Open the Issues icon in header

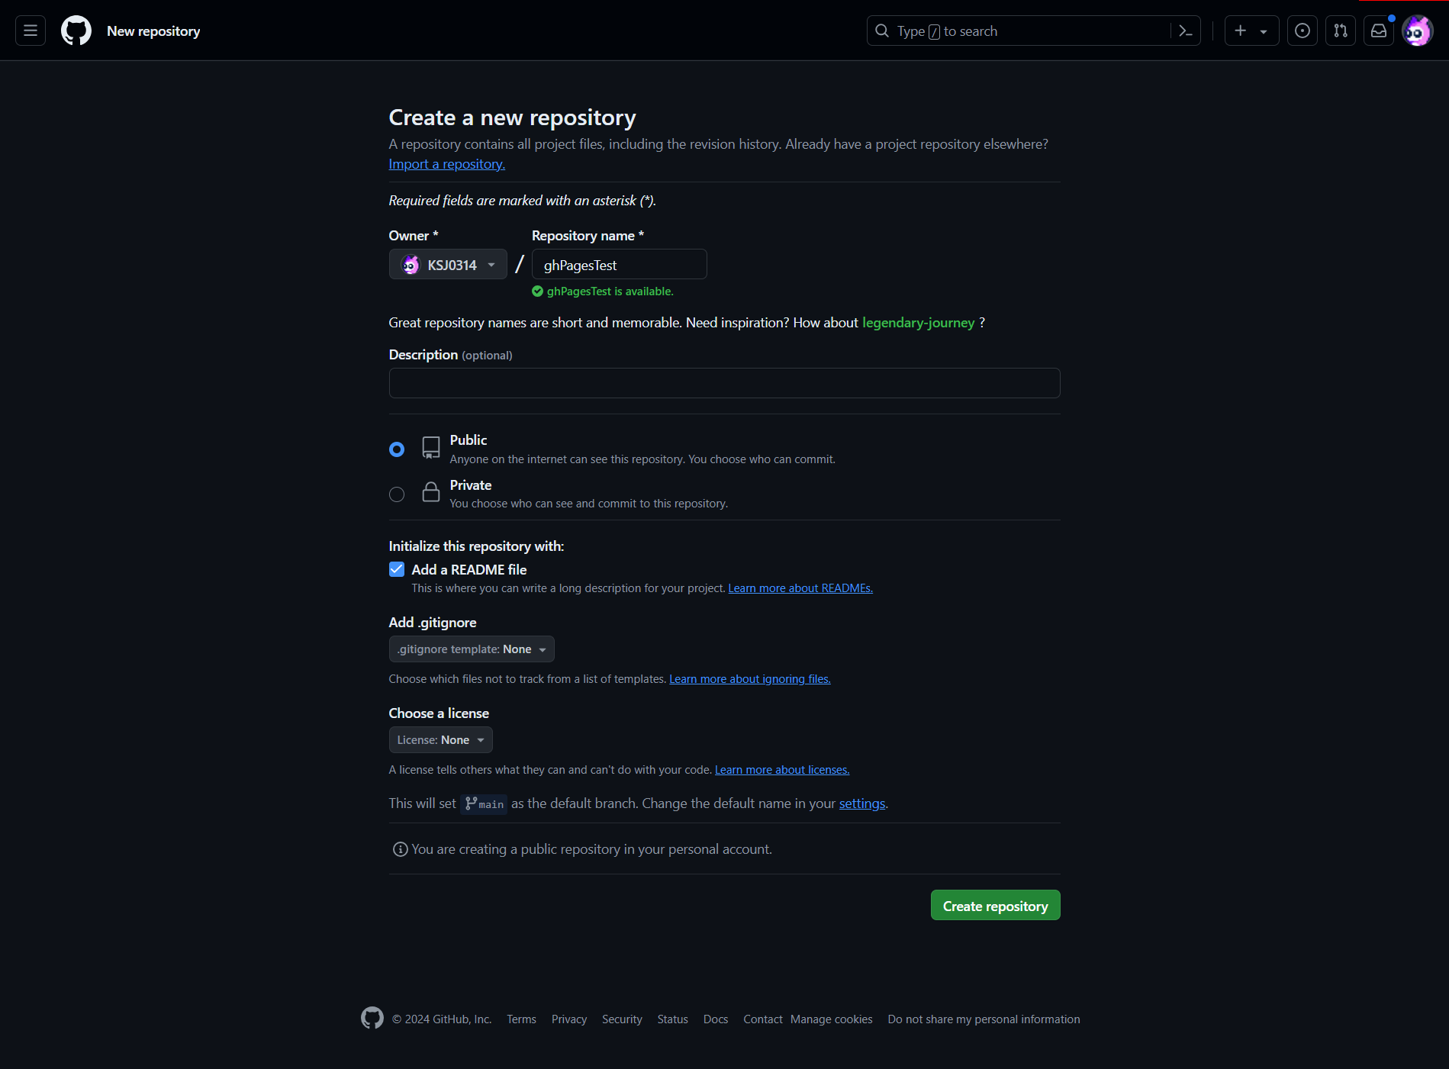click(1302, 31)
